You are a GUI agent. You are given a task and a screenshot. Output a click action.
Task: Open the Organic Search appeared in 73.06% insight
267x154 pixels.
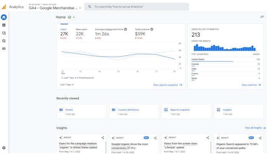(237, 146)
